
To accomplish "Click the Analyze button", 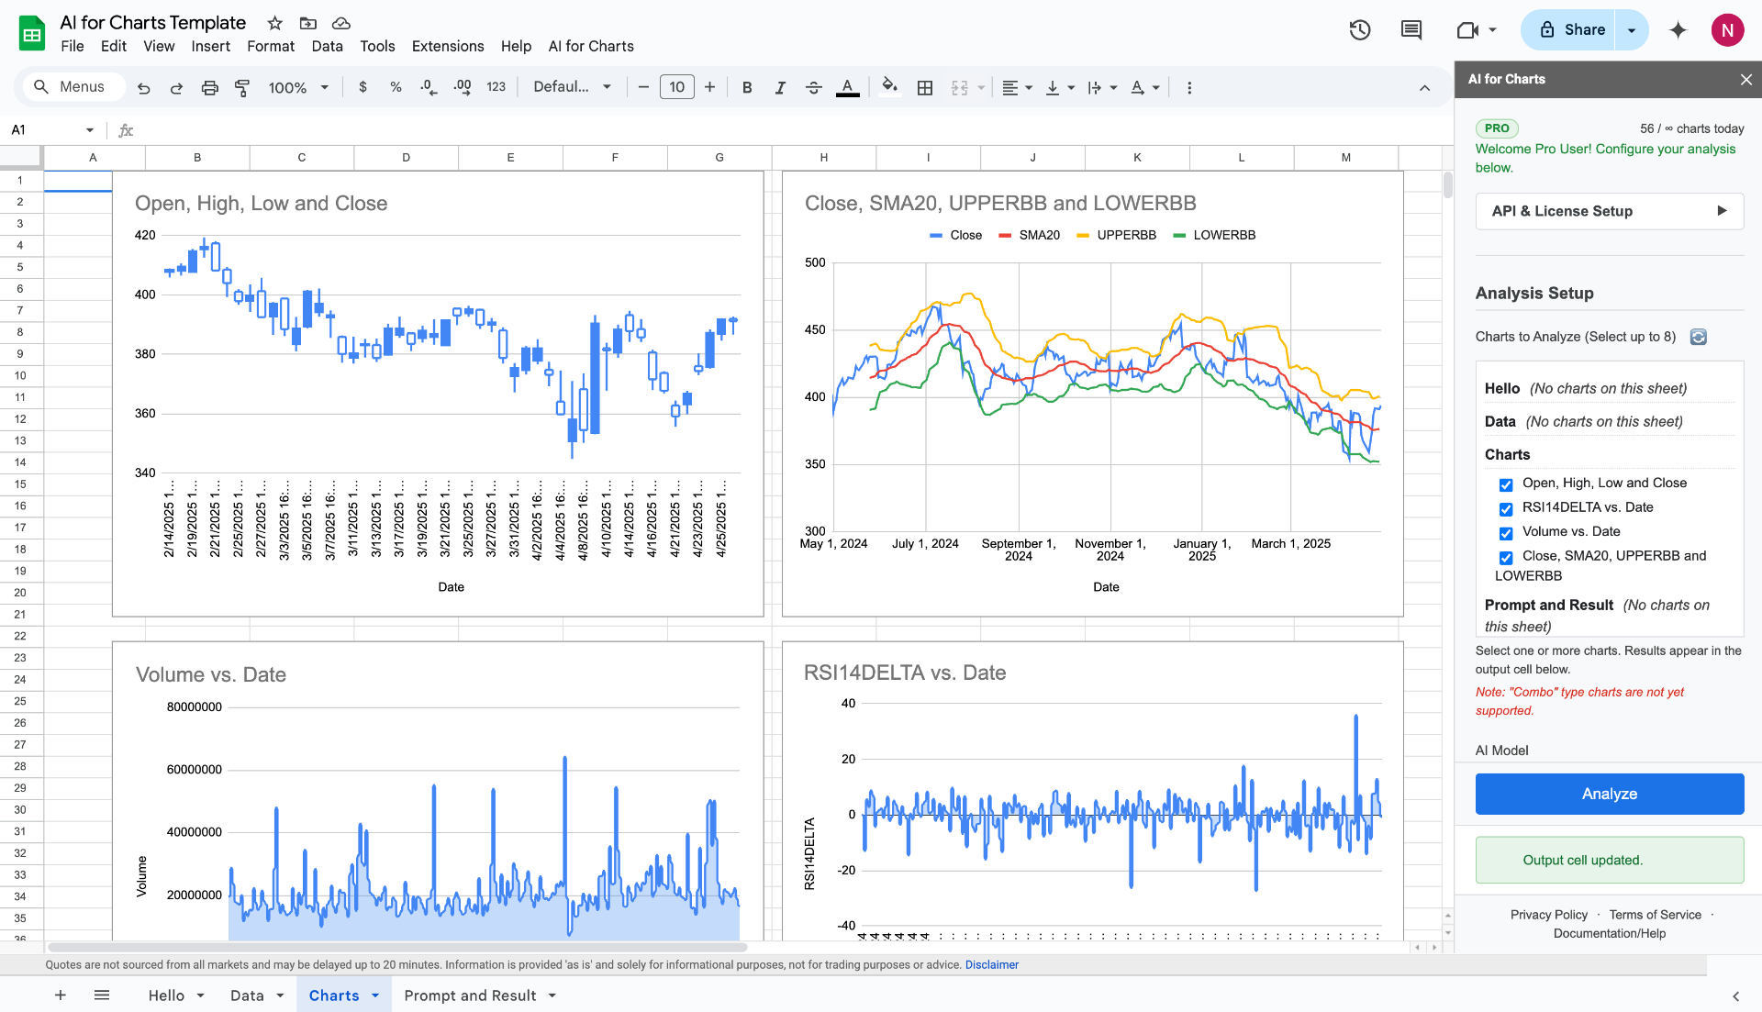I will click(1609, 794).
